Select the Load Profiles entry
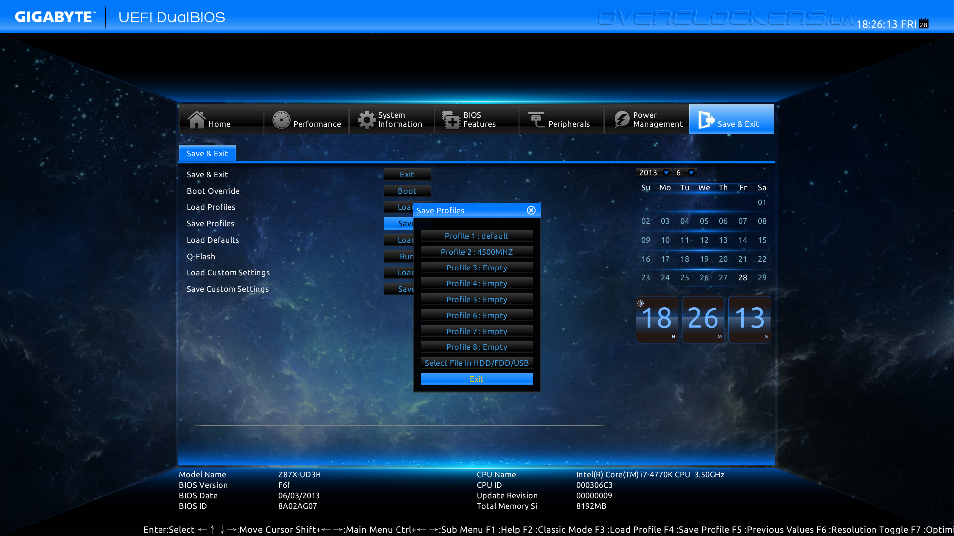 211,207
